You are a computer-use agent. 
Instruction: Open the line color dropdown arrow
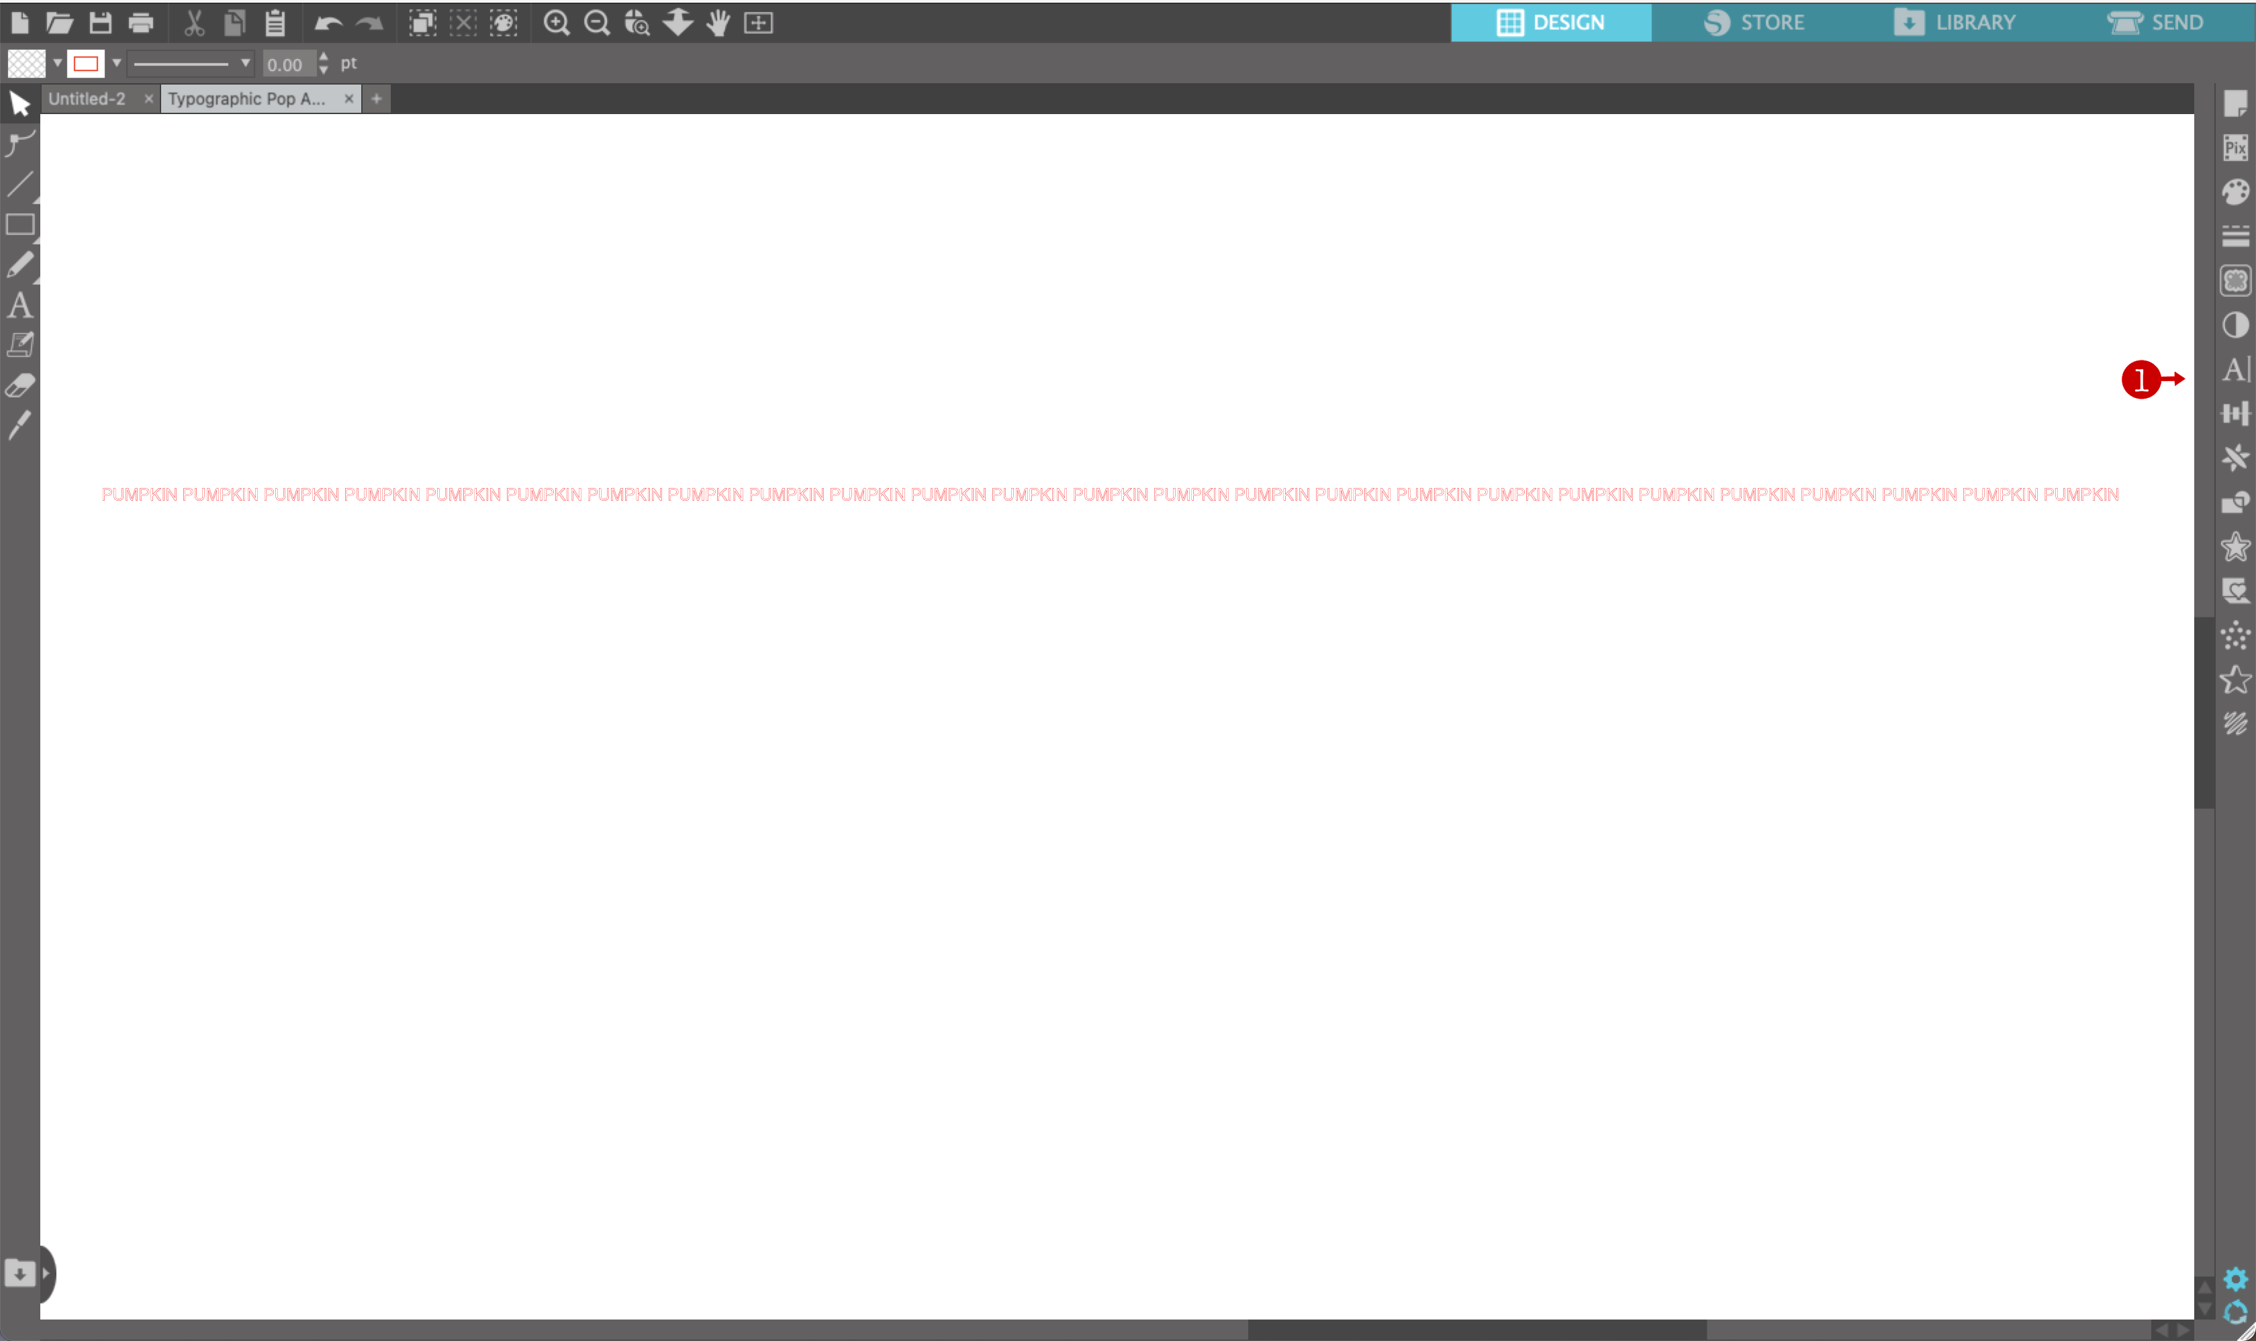pyautogui.click(x=115, y=63)
